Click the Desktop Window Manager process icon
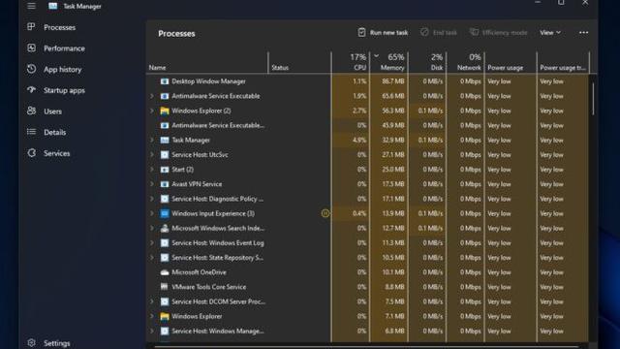The height and width of the screenshot is (349, 620). pyautogui.click(x=165, y=81)
